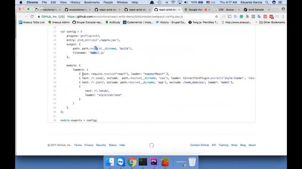Bookmark this page with the star icon
The image size is (302, 169).
pyautogui.click(x=217, y=17)
